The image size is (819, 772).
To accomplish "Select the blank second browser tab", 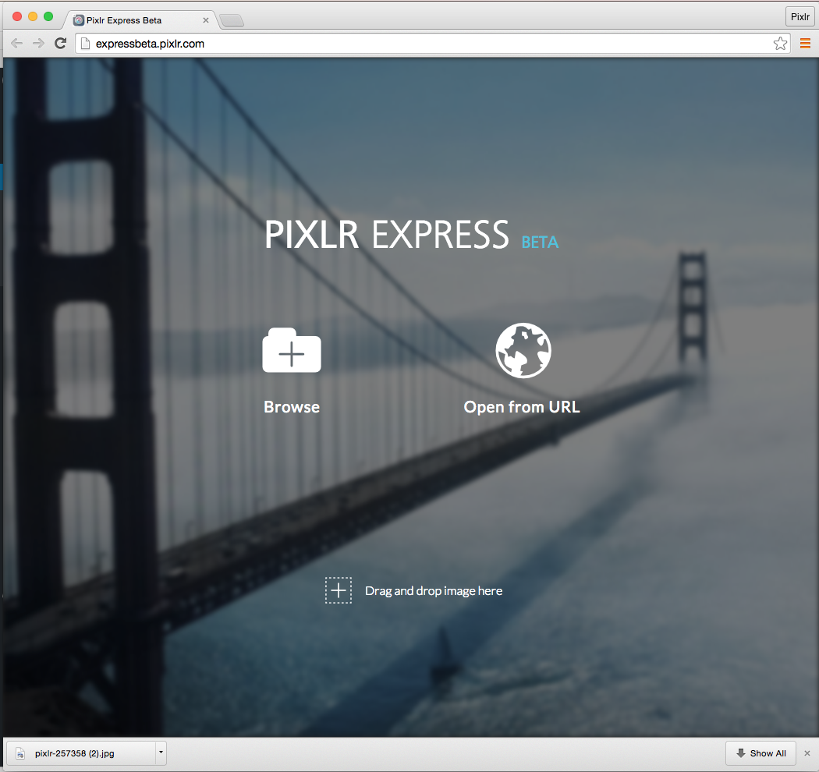I will coord(232,21).
